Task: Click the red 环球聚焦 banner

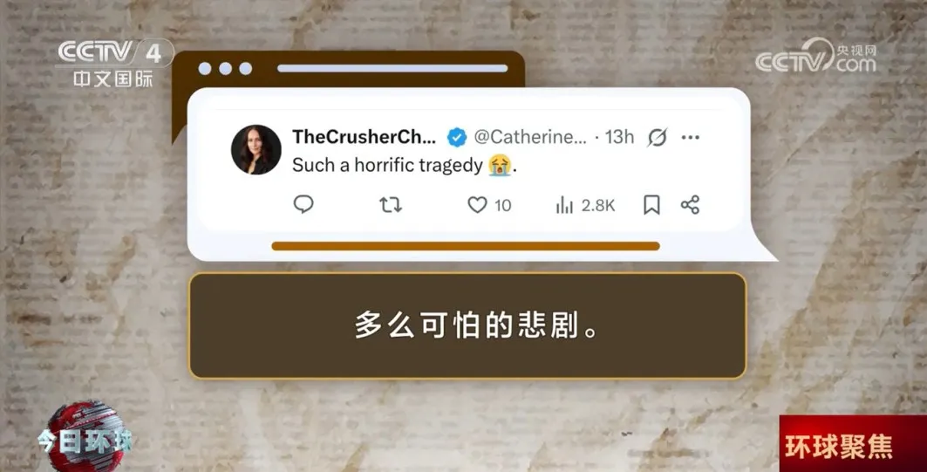Action: pyautogui.click(x=853, y=443)
